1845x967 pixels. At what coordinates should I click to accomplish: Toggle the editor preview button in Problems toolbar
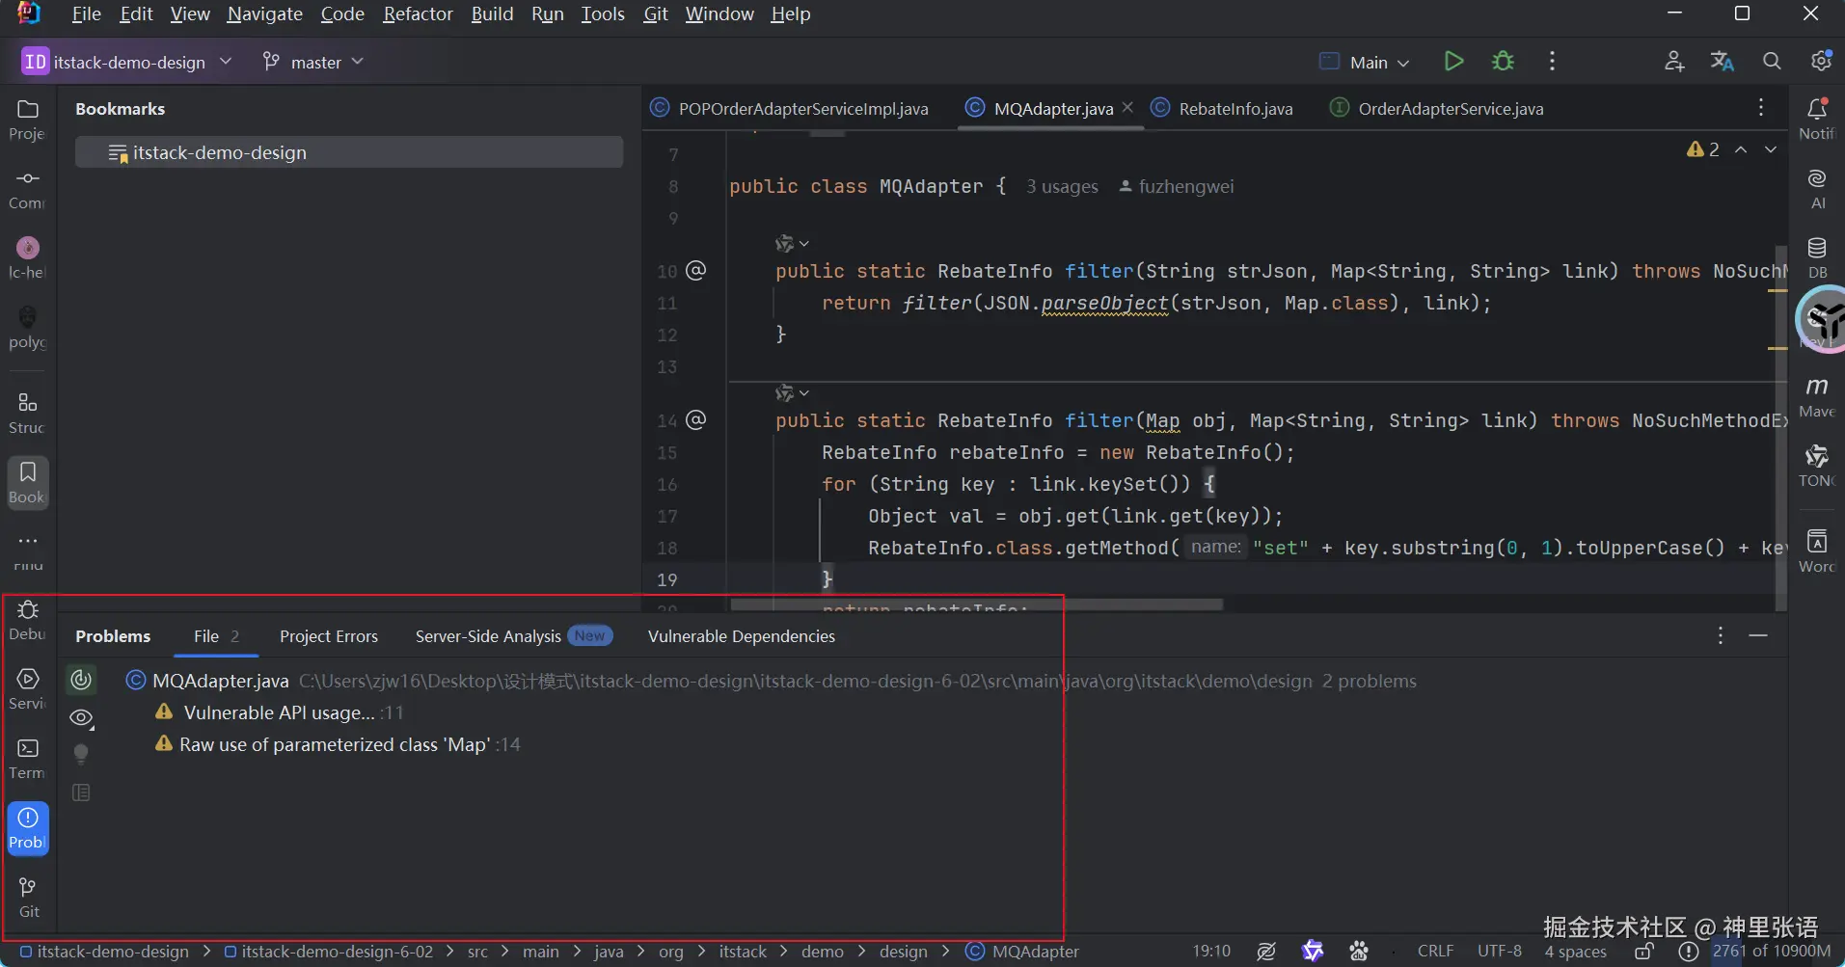point(81,792)
